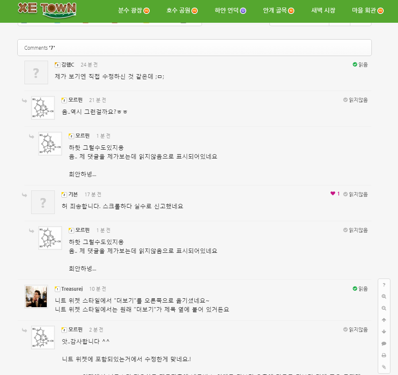This screenshot has height=375, width=398.
Task: Toggle 읽지않음 status on 기본's comment
Action: coord(355,194)
